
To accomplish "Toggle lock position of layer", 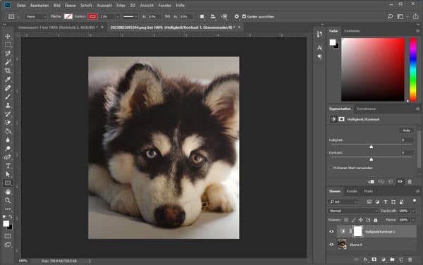I will click(x=361, y=220).
